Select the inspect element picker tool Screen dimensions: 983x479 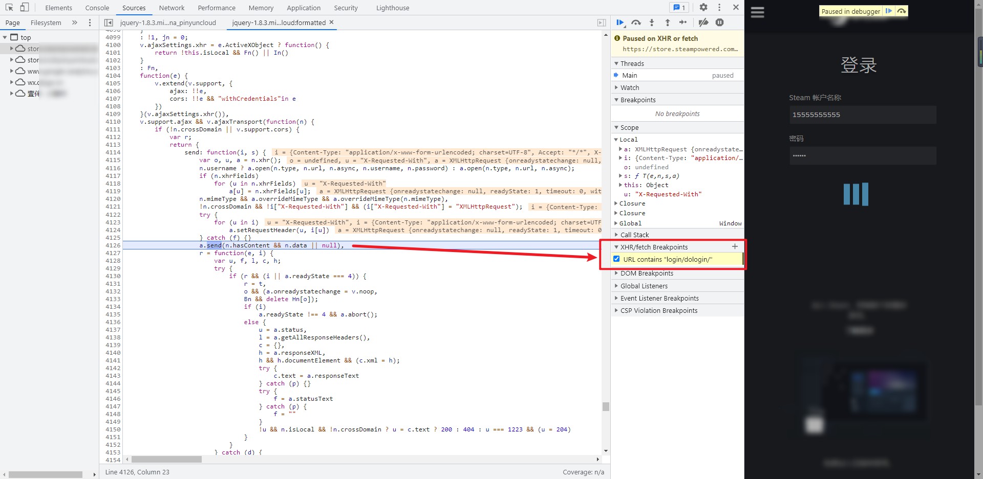(x=9, y=8)
